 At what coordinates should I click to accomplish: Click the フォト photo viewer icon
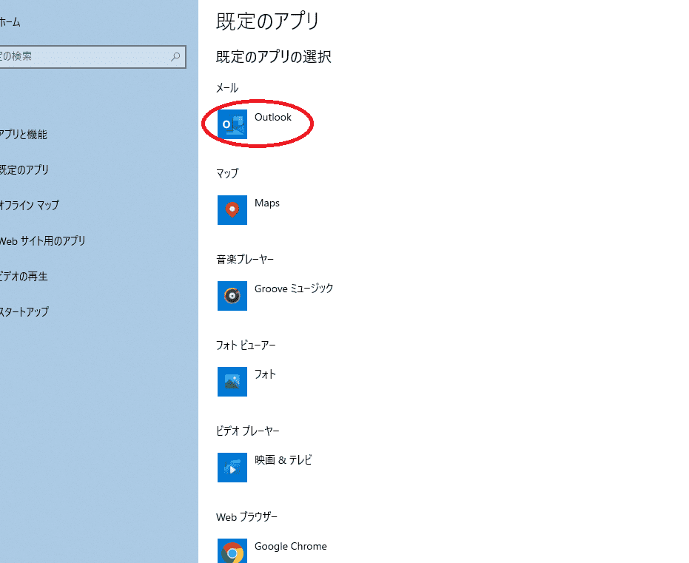tap(232, 382)
